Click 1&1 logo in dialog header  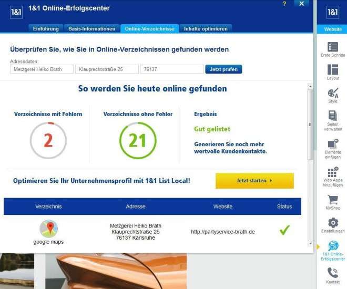[16, 12]
